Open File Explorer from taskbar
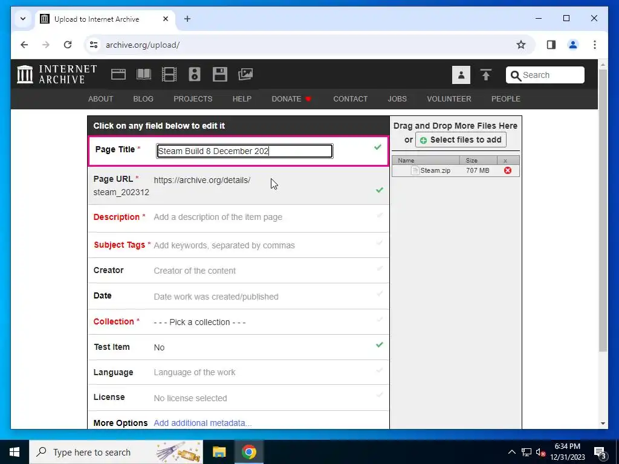619x464 pixels. point(219,452)
